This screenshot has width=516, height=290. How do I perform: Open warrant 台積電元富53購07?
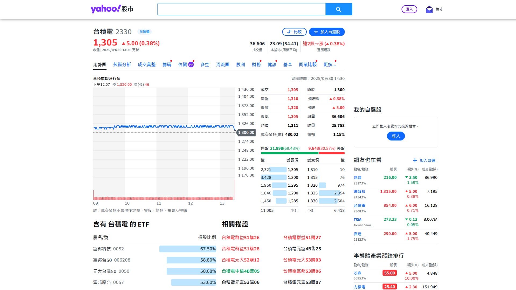[302, 282]
